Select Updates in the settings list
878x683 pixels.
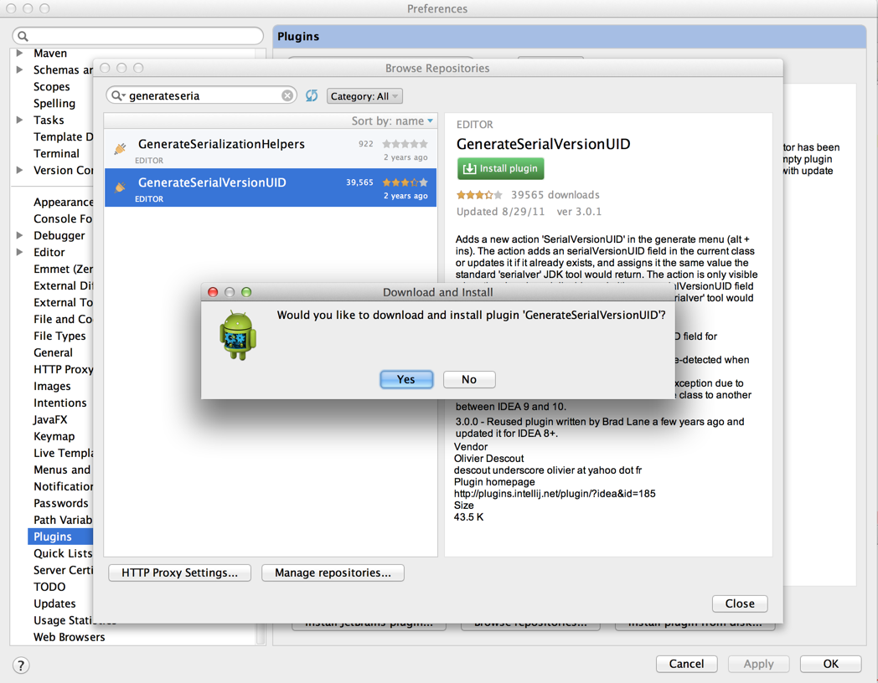[54, 603]
